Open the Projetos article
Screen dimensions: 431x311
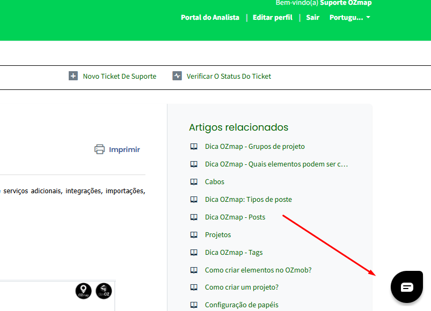coord(218,235)
